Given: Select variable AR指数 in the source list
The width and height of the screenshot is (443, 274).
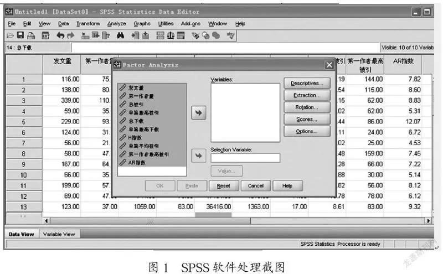Looking at the screenshot, I should (x=152, y=163).
